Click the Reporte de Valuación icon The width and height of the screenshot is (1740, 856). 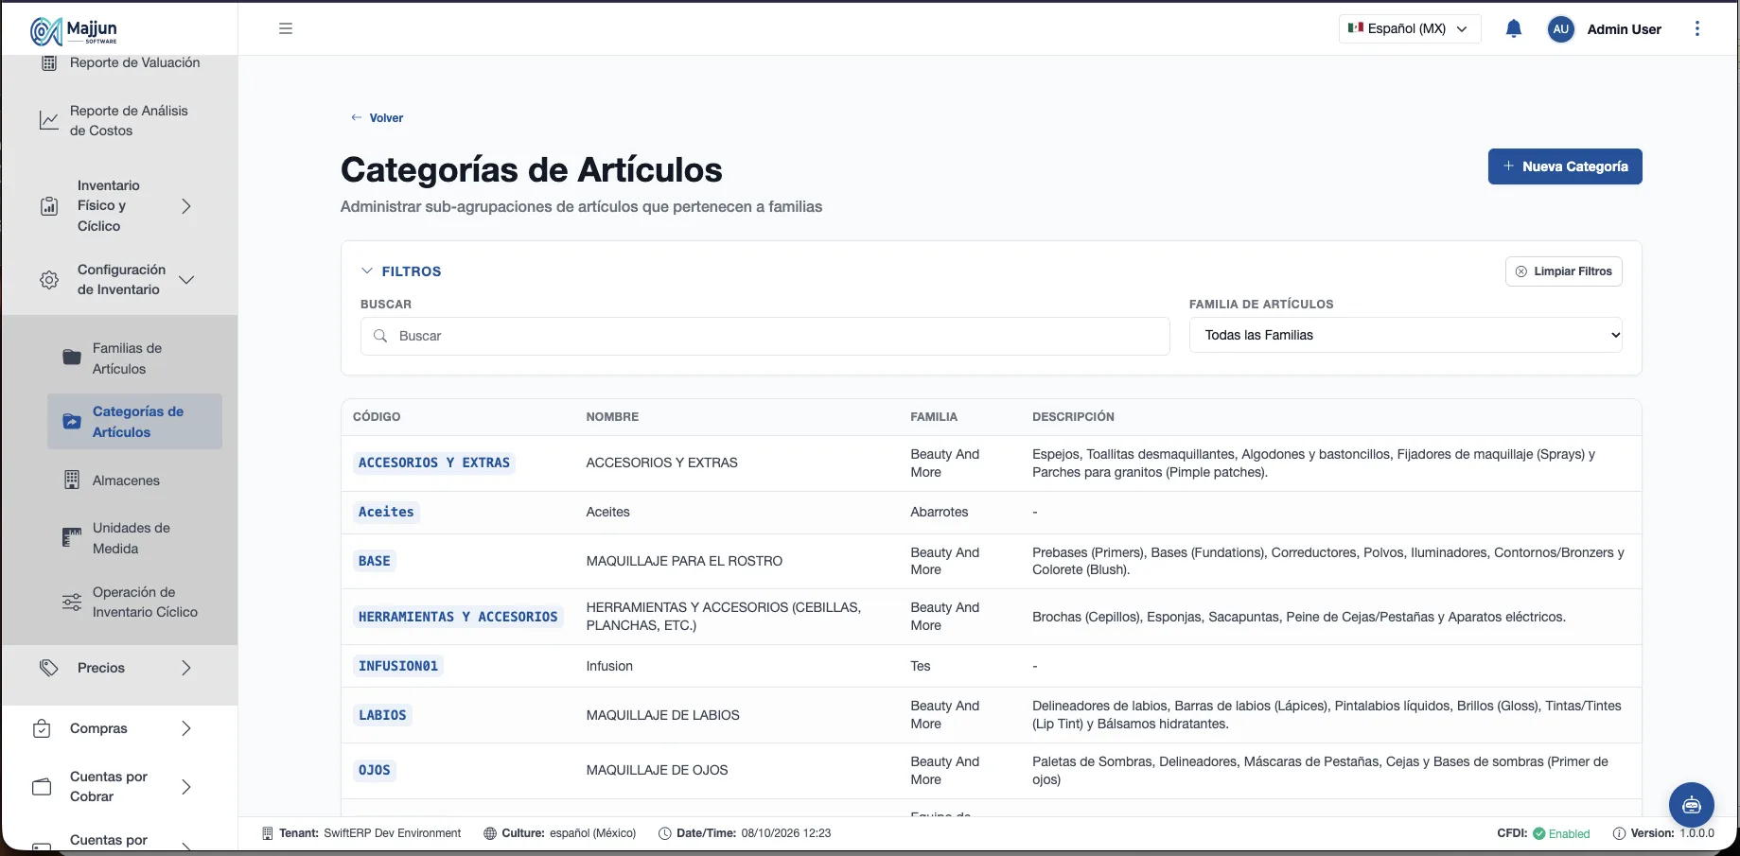49,63
